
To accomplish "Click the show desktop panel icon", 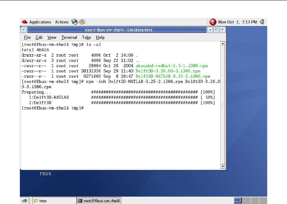I will pos(24,201).
